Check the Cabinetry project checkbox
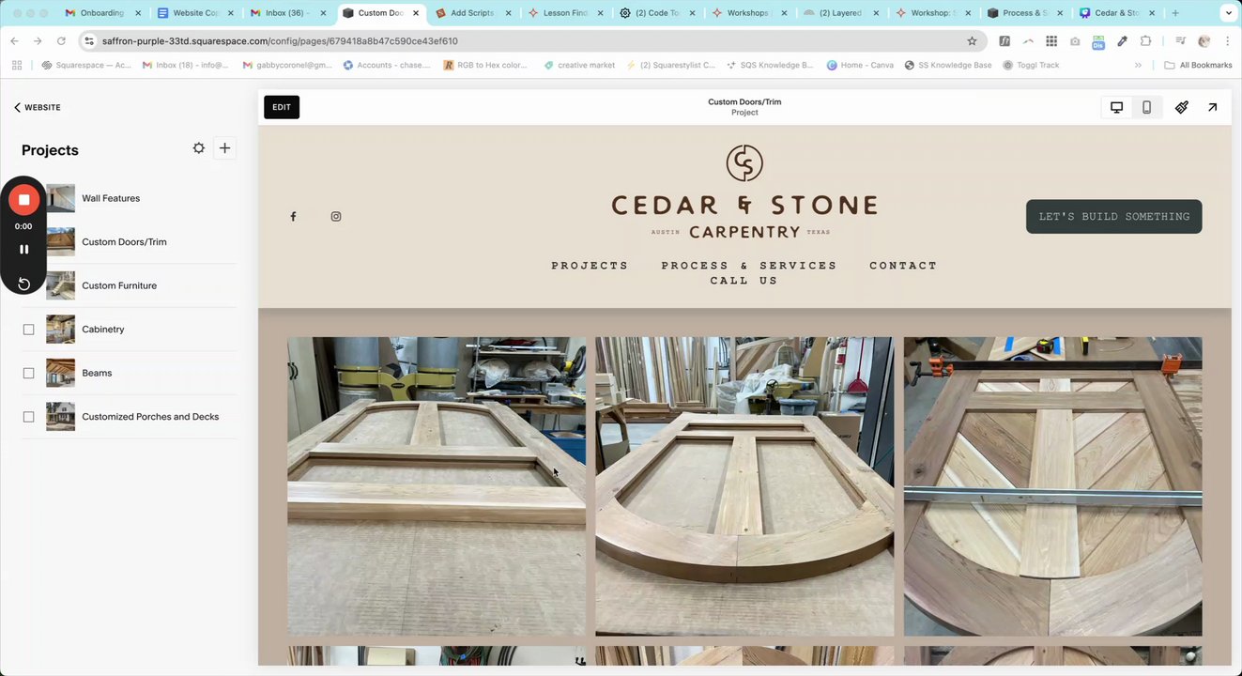Screen dimensions: 1242x676 coord(28,330)
